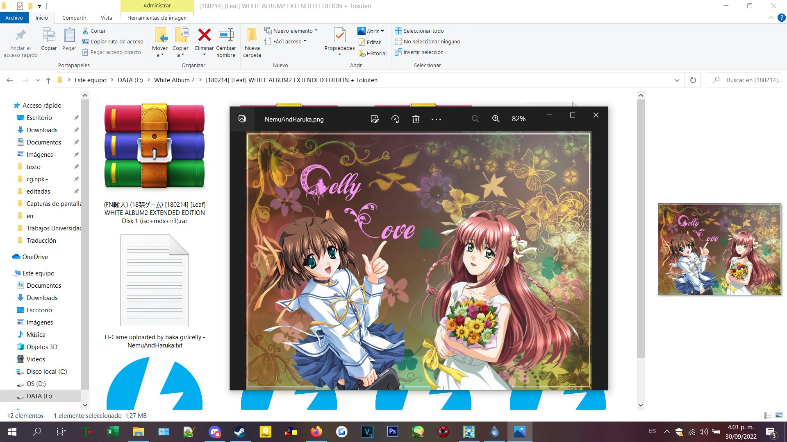Click the rotate icon in photo viewer
This screenshot has width=787, height=442.
(x=395, y=119)
